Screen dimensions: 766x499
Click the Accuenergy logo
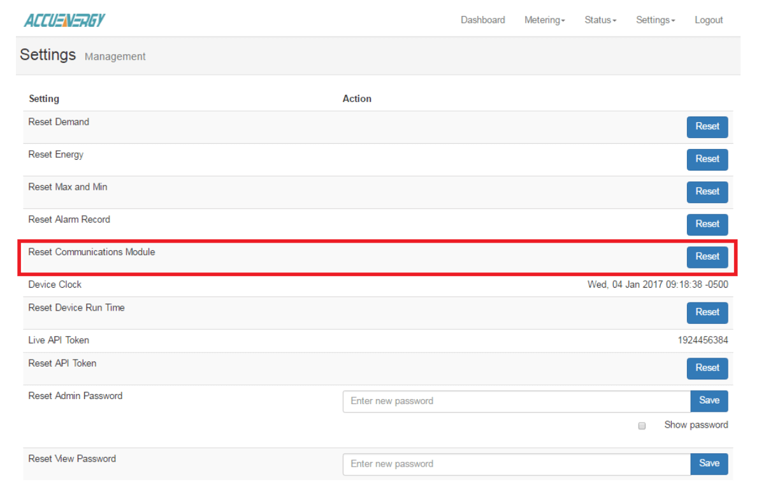point(64,20)
